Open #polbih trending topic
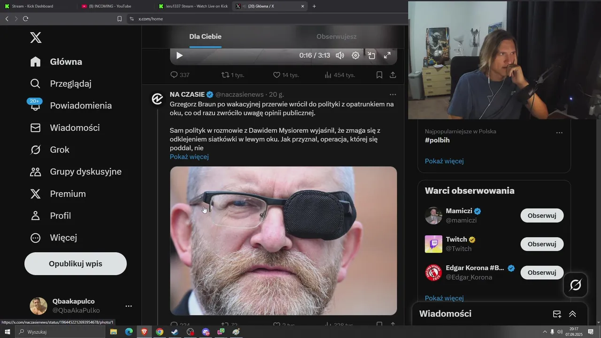The height and width of the screenshot is (338, 601). point(437,140)
